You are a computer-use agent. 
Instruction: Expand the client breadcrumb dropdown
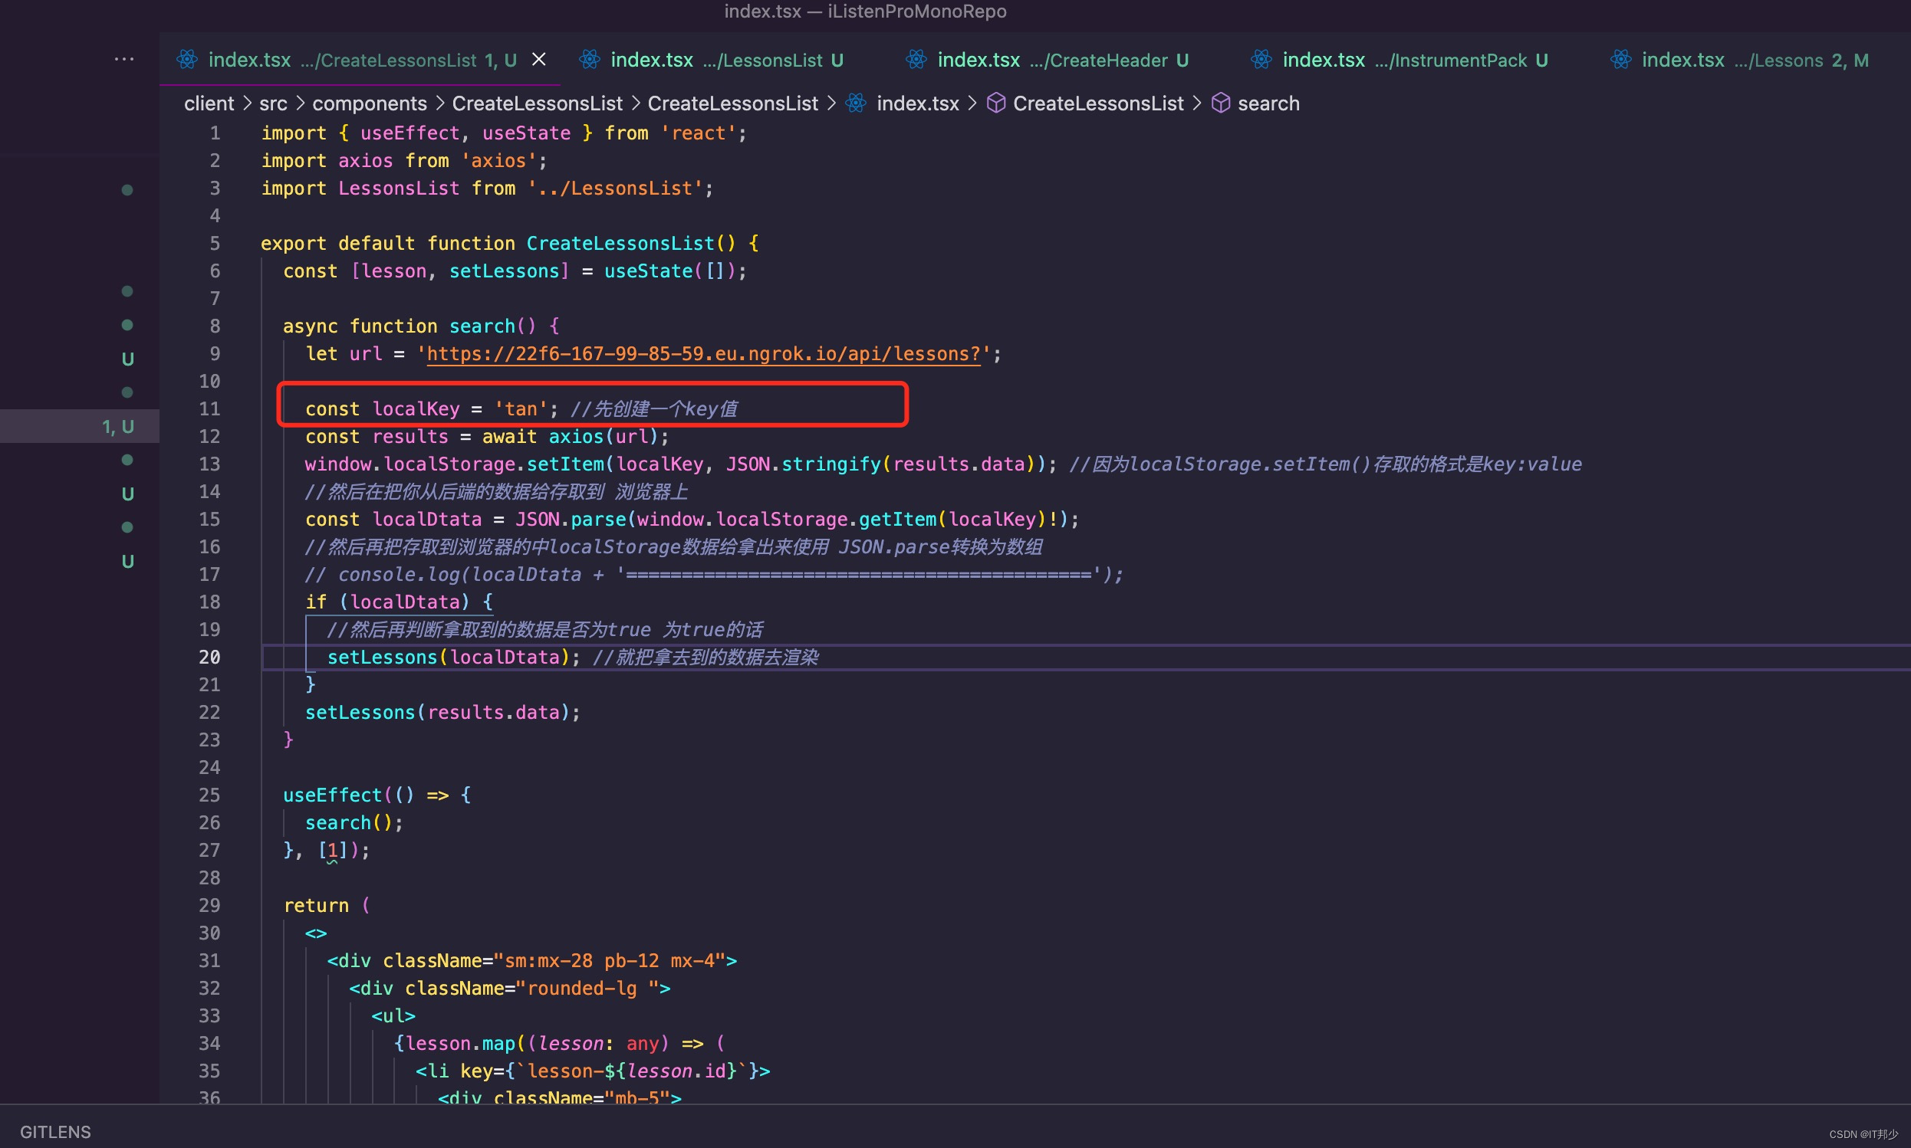207,103
